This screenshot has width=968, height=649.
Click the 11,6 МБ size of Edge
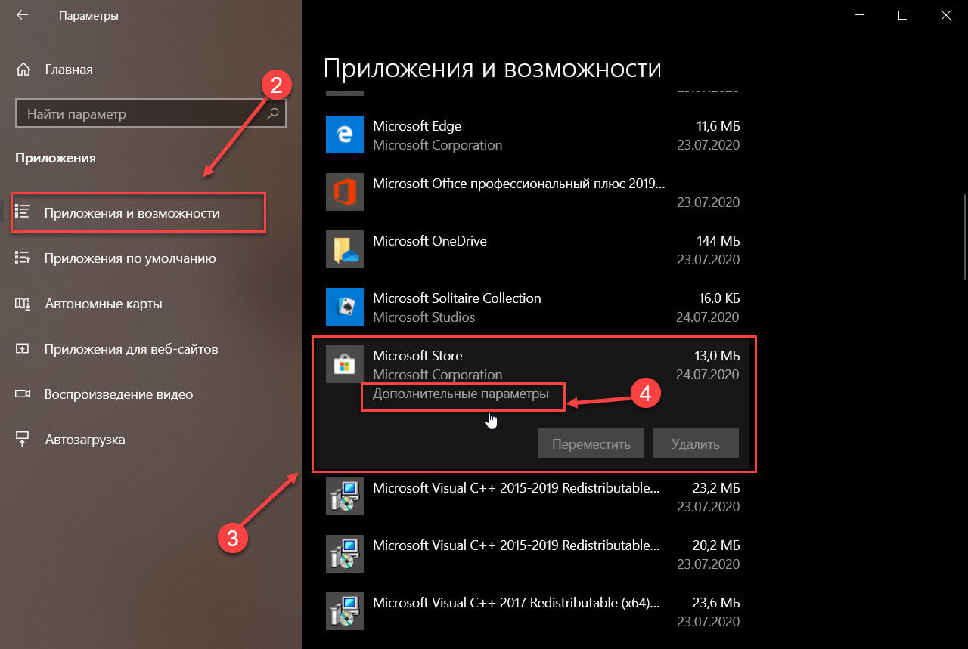coord(717,126)
